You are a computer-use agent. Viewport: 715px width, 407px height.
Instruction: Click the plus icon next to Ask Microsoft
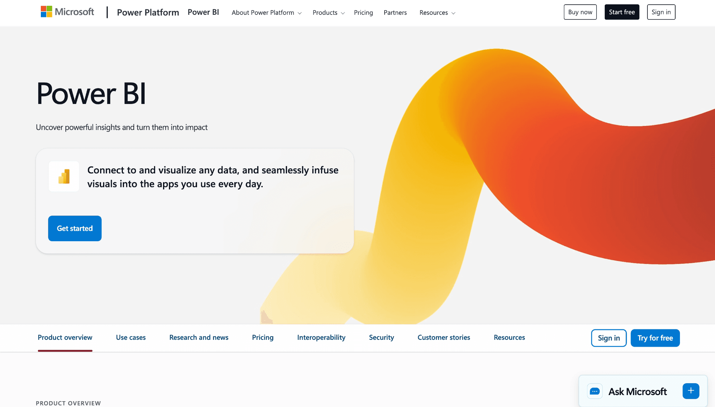691,391
